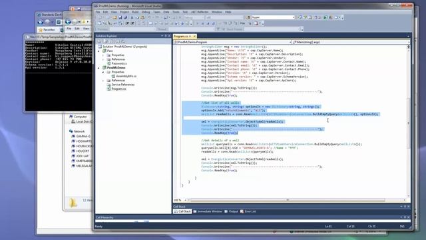Collapse Properties under ProdMLDemo project

click(103, 72)
